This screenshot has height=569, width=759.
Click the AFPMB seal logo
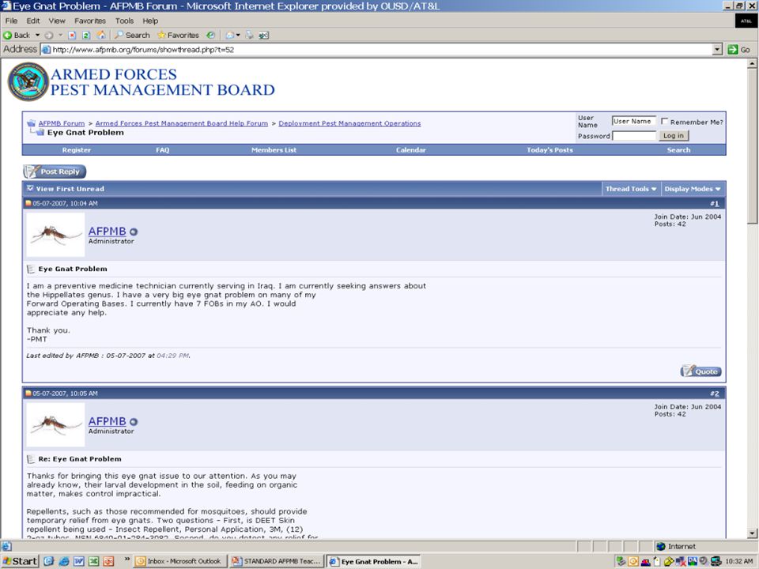tap(28, 81)
